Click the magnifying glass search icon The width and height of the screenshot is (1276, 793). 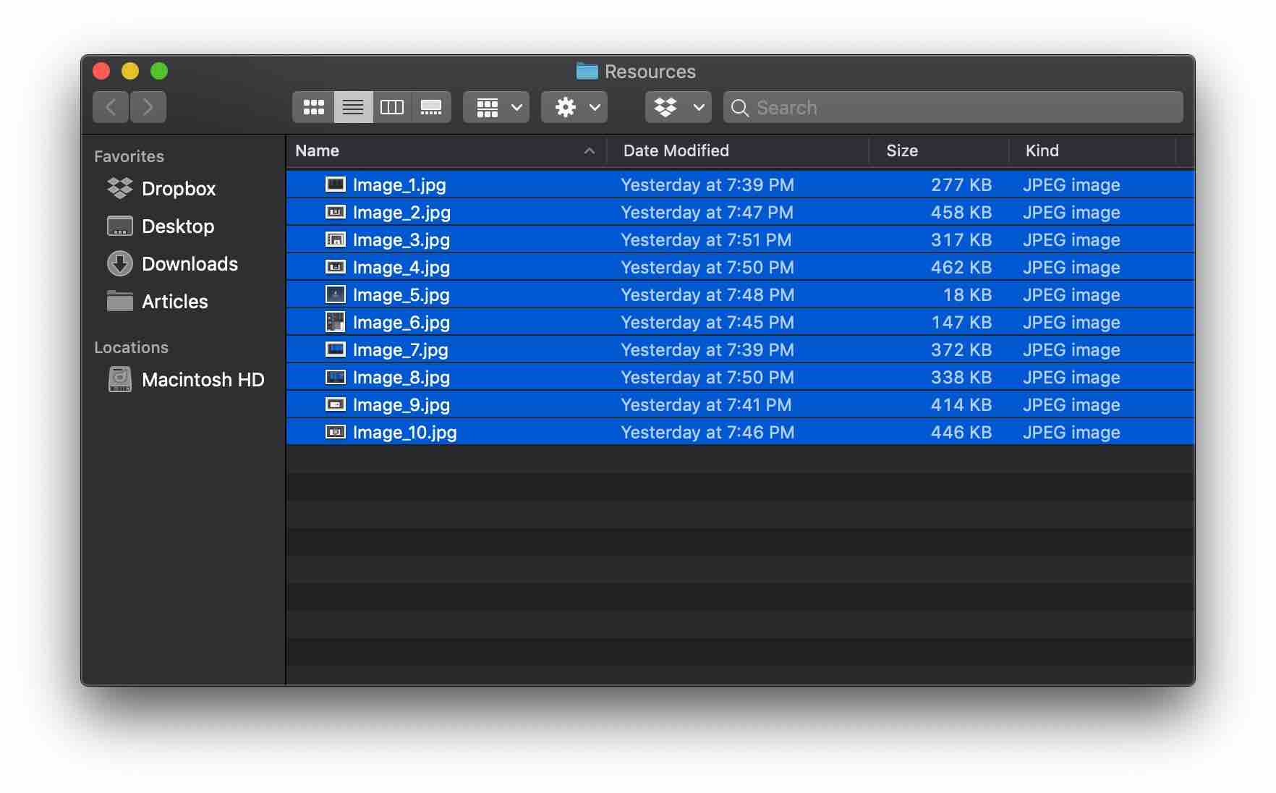pos(740,108)
